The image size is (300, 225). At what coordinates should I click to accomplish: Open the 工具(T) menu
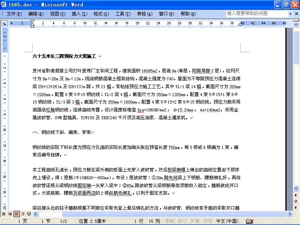pos(123,14)
